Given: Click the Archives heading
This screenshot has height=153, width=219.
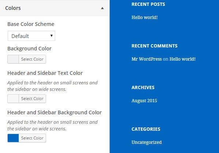Looking at the screenshot, I should click(143, 87).
